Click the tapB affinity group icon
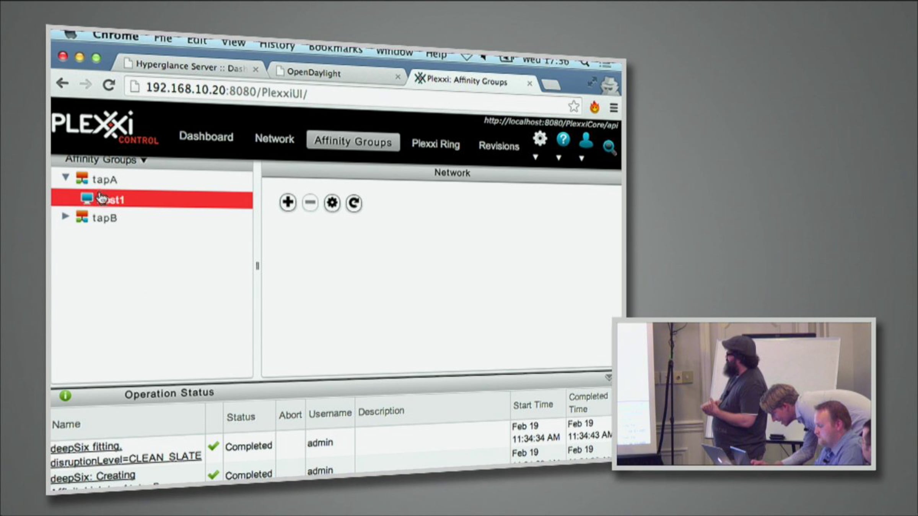This screenshot has height=516, width=918. pyautogui.click(x=82, y=216)
